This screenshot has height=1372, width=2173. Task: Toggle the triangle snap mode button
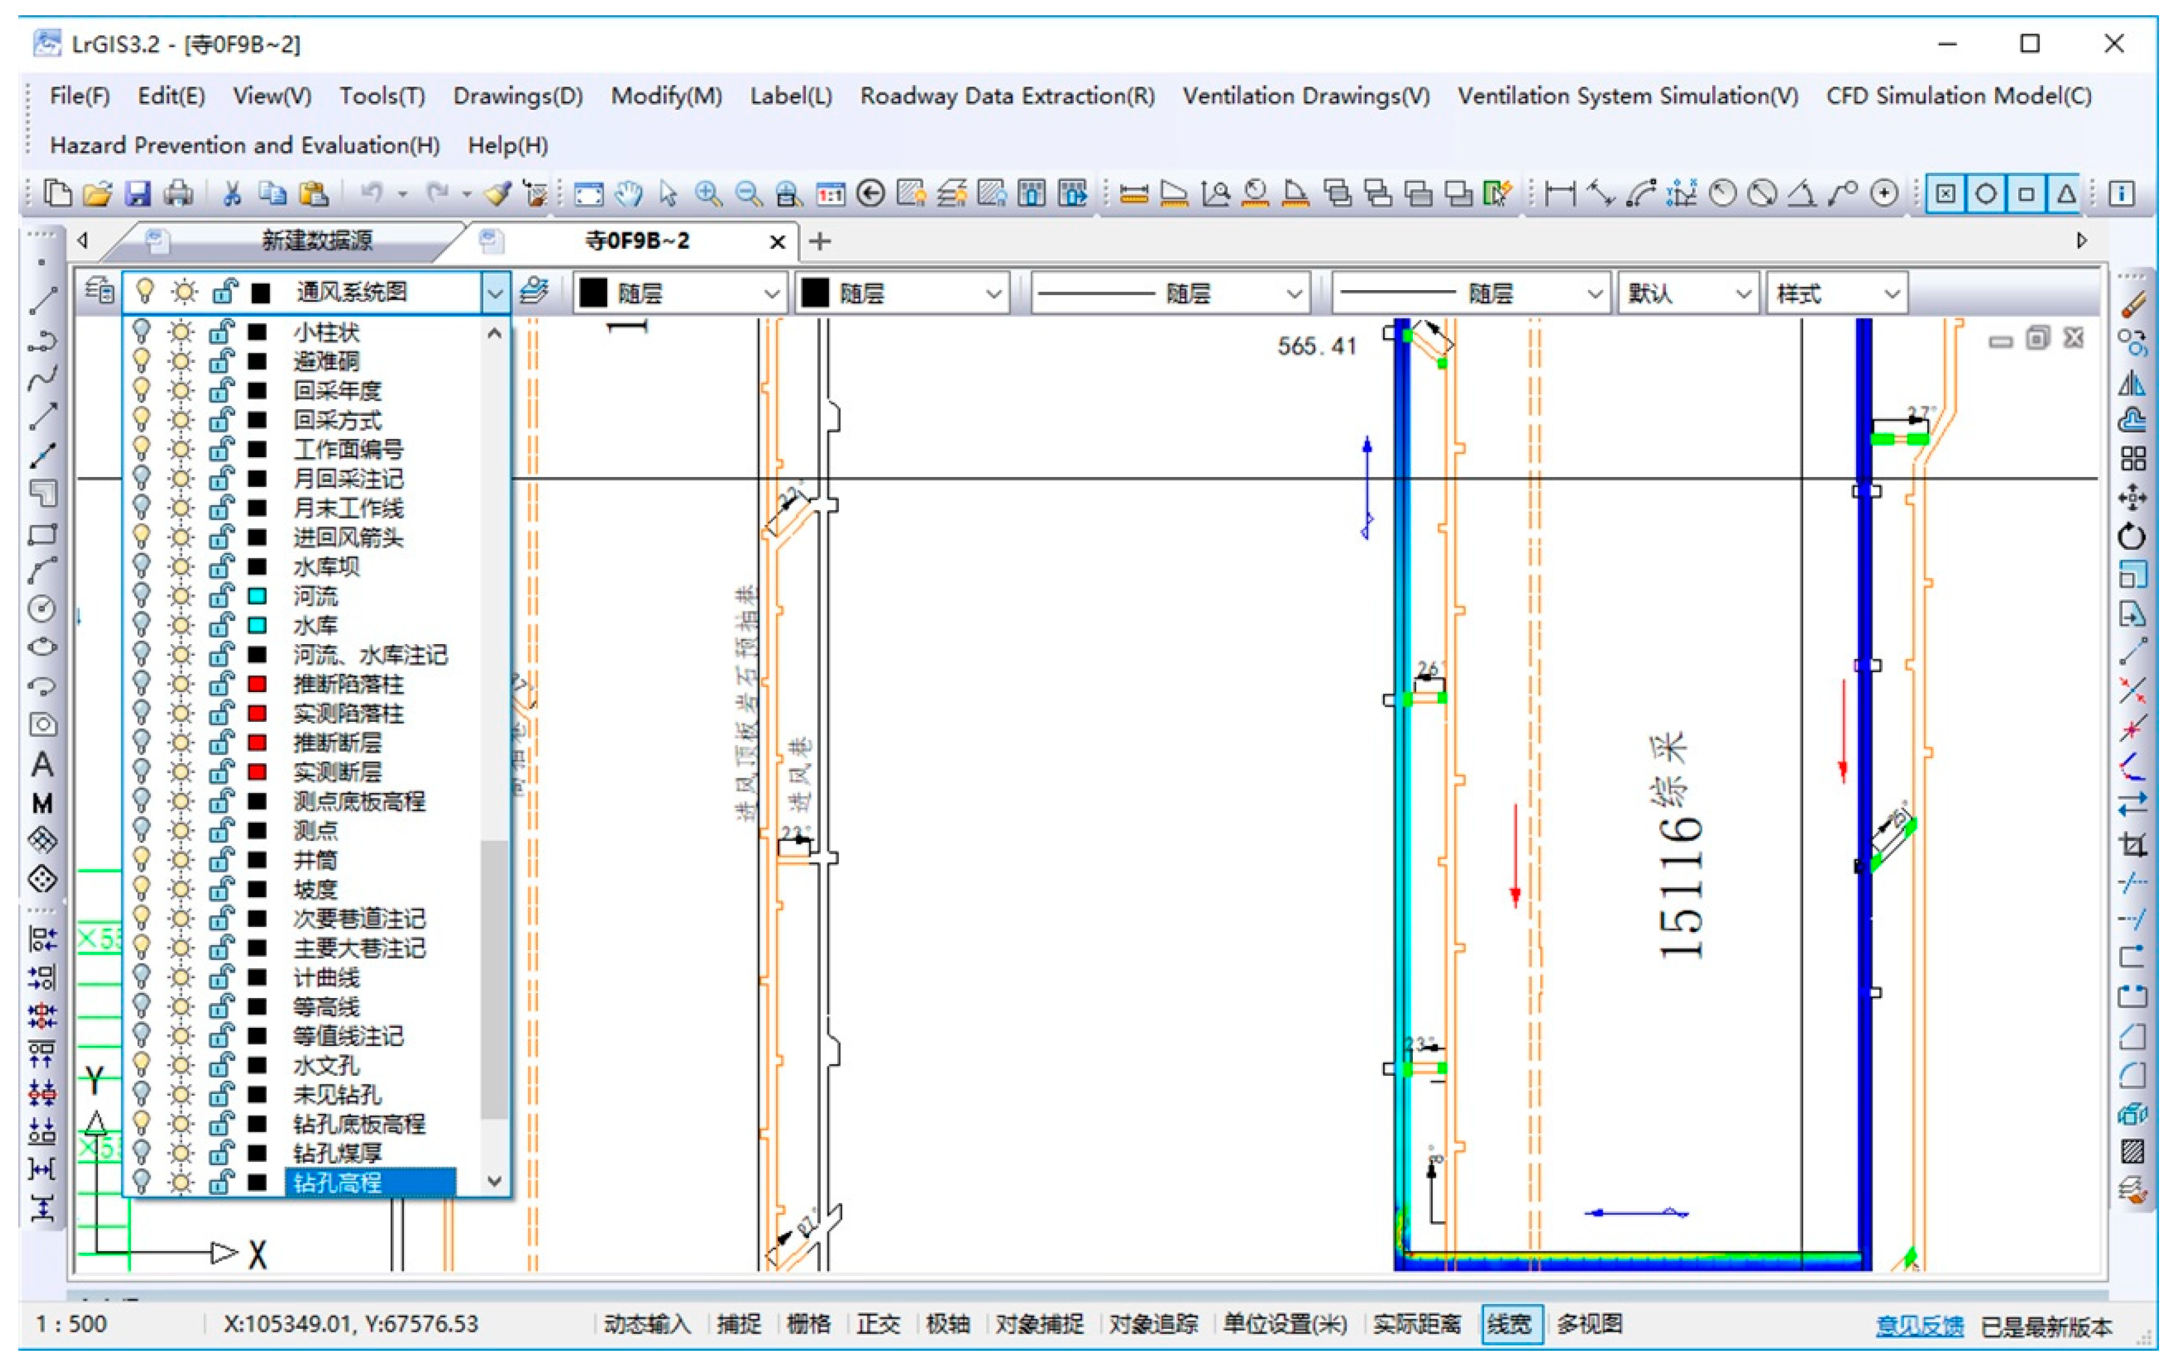click(x=2066, y=193)
